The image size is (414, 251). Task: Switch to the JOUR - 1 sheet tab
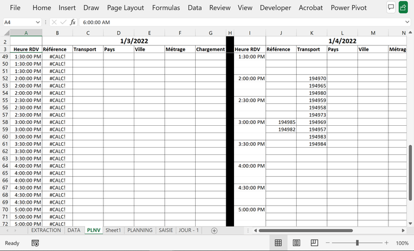pos(188,230)
